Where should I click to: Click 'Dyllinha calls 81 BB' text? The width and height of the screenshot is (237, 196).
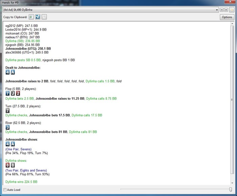pyautogui.click(x=83, y=132)
